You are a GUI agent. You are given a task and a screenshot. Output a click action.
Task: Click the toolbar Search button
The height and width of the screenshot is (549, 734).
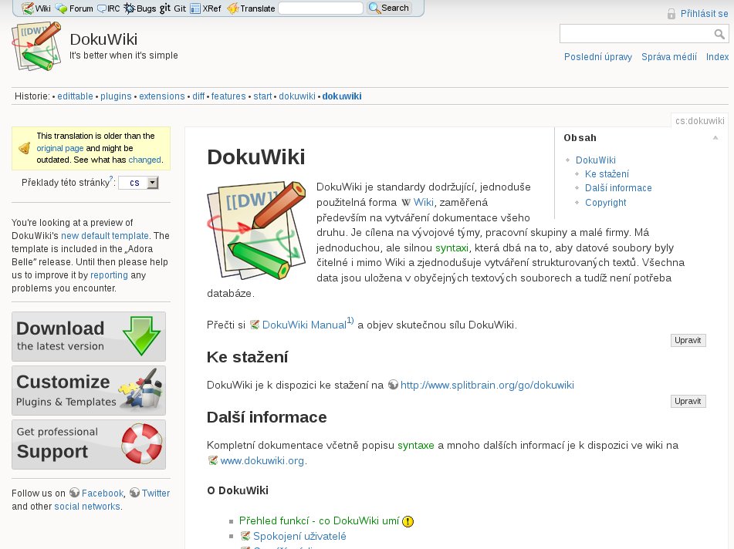[x=389, y=8]
